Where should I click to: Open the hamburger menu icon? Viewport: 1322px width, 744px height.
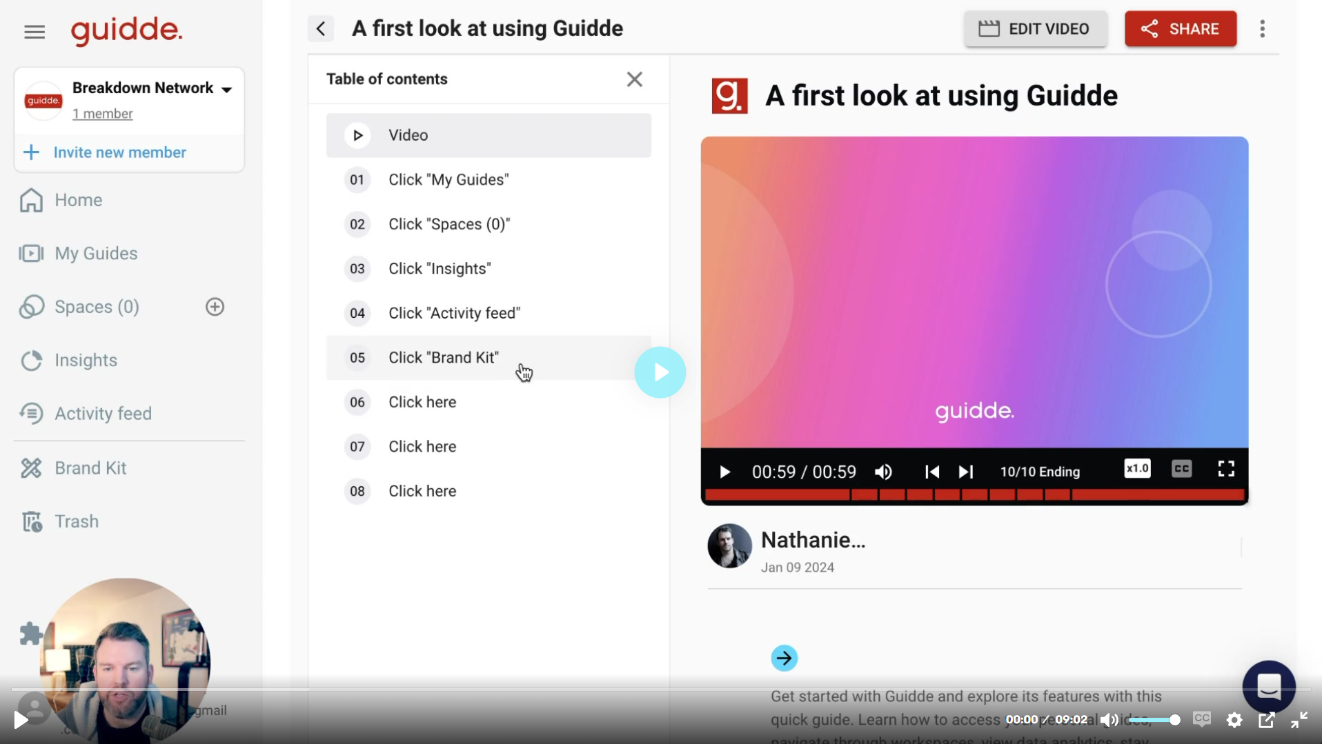click(34, 32)
